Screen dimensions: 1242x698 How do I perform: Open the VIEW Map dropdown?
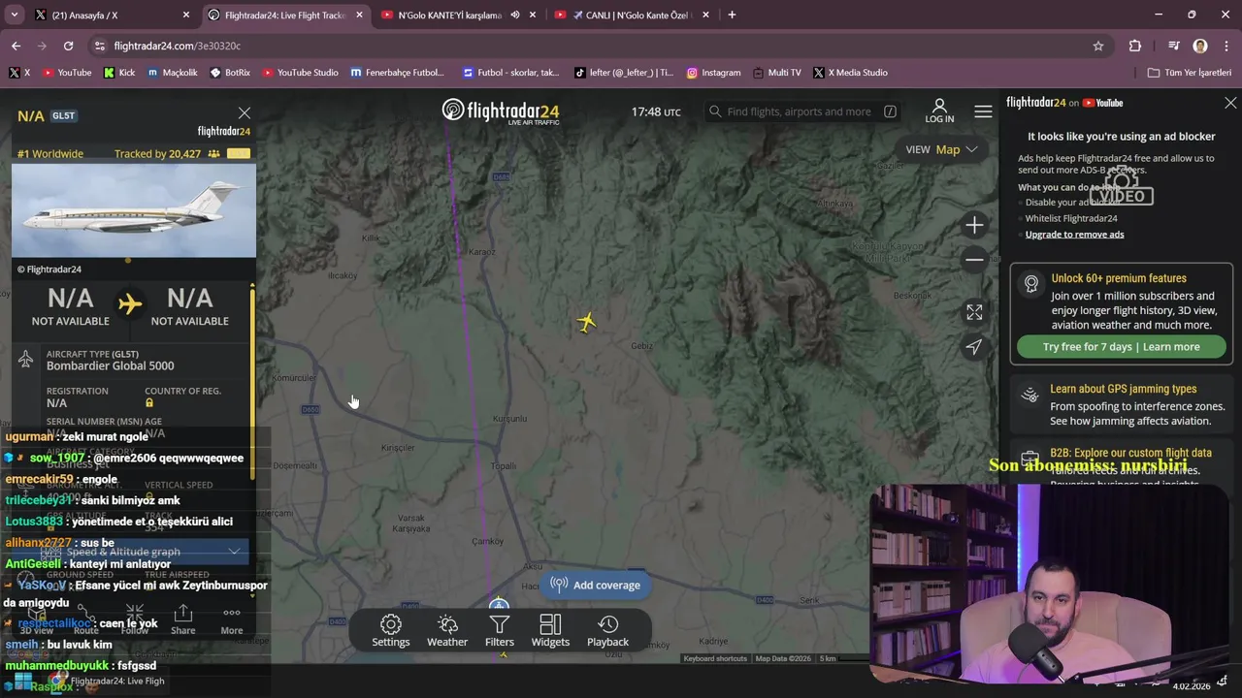click(x=941, y=149)
